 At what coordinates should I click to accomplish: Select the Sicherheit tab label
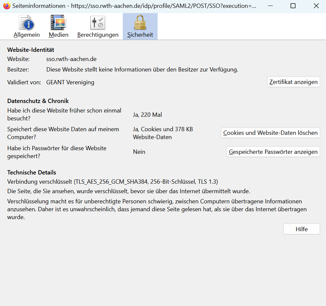(140, 35)
